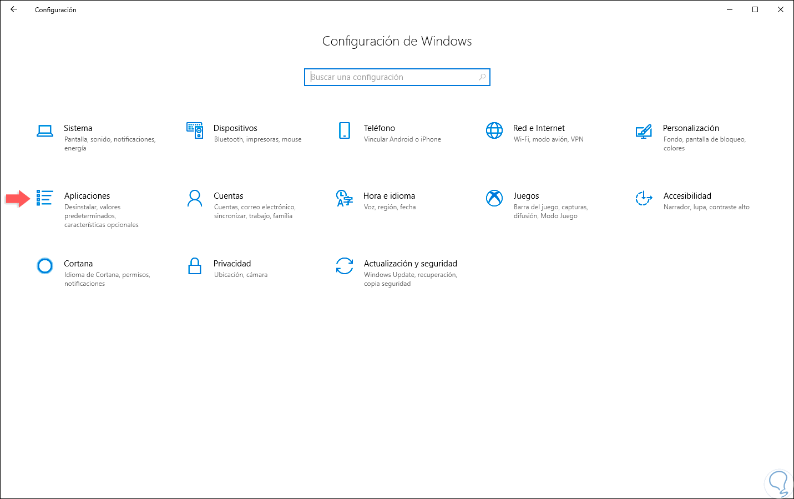Close the Configuración window
Screen dimensions: 794x499
[x=781, y=9]
